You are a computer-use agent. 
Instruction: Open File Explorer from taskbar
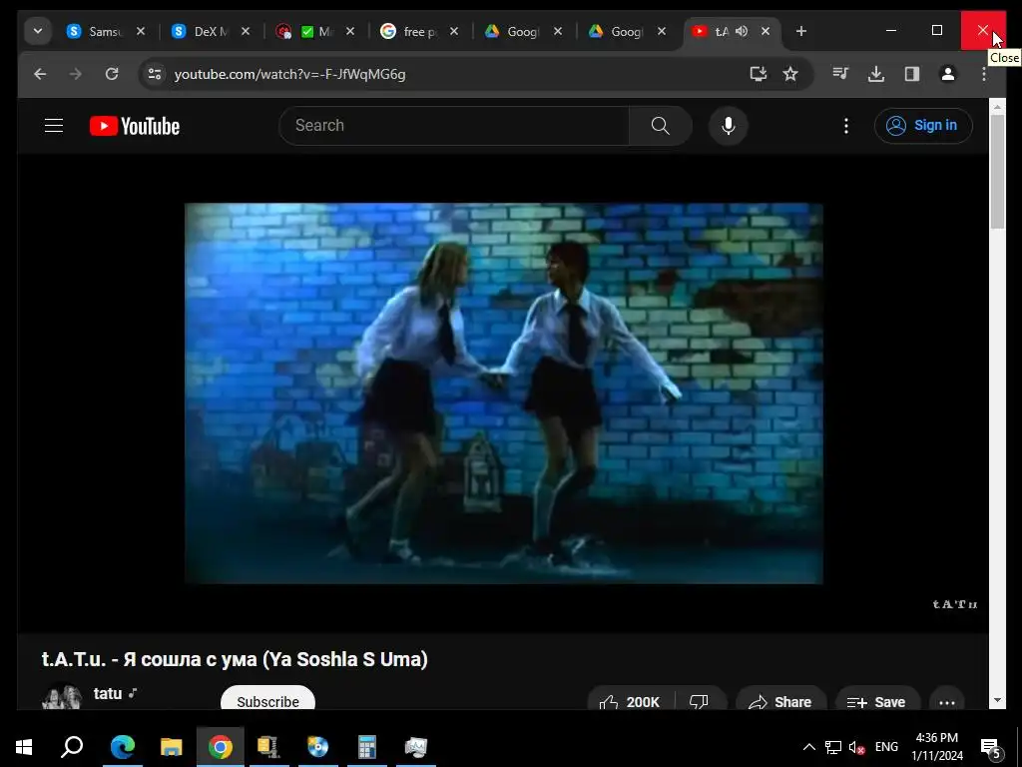[172, 747]
